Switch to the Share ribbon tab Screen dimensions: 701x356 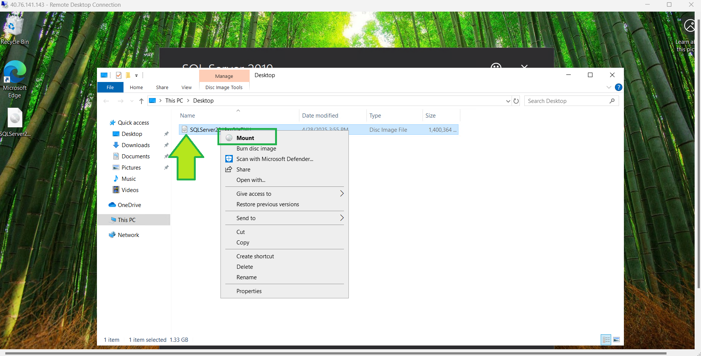click(x=162, y=87)
